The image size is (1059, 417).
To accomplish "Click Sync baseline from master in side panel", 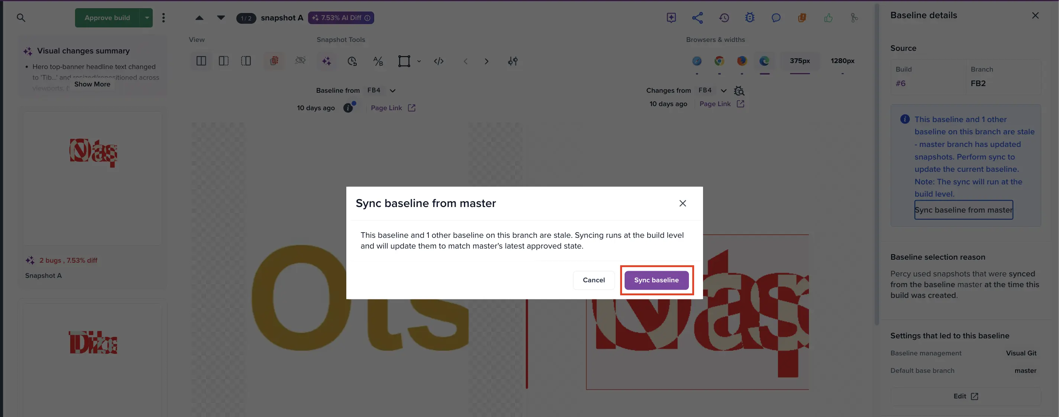I will (x=963, y=210).
